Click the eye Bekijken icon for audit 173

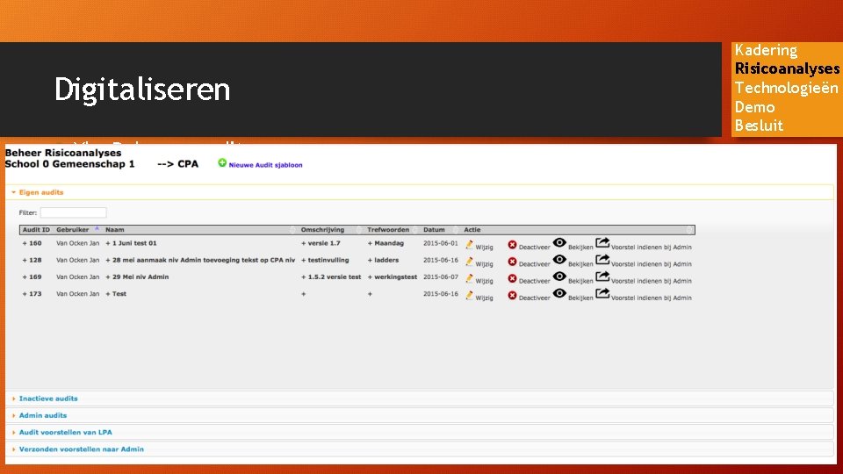click(559, 293)
